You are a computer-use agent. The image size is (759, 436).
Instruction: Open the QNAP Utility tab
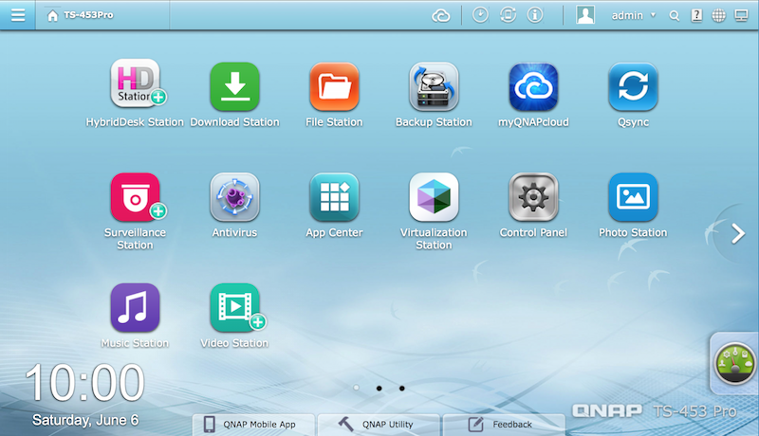[379, 425]
